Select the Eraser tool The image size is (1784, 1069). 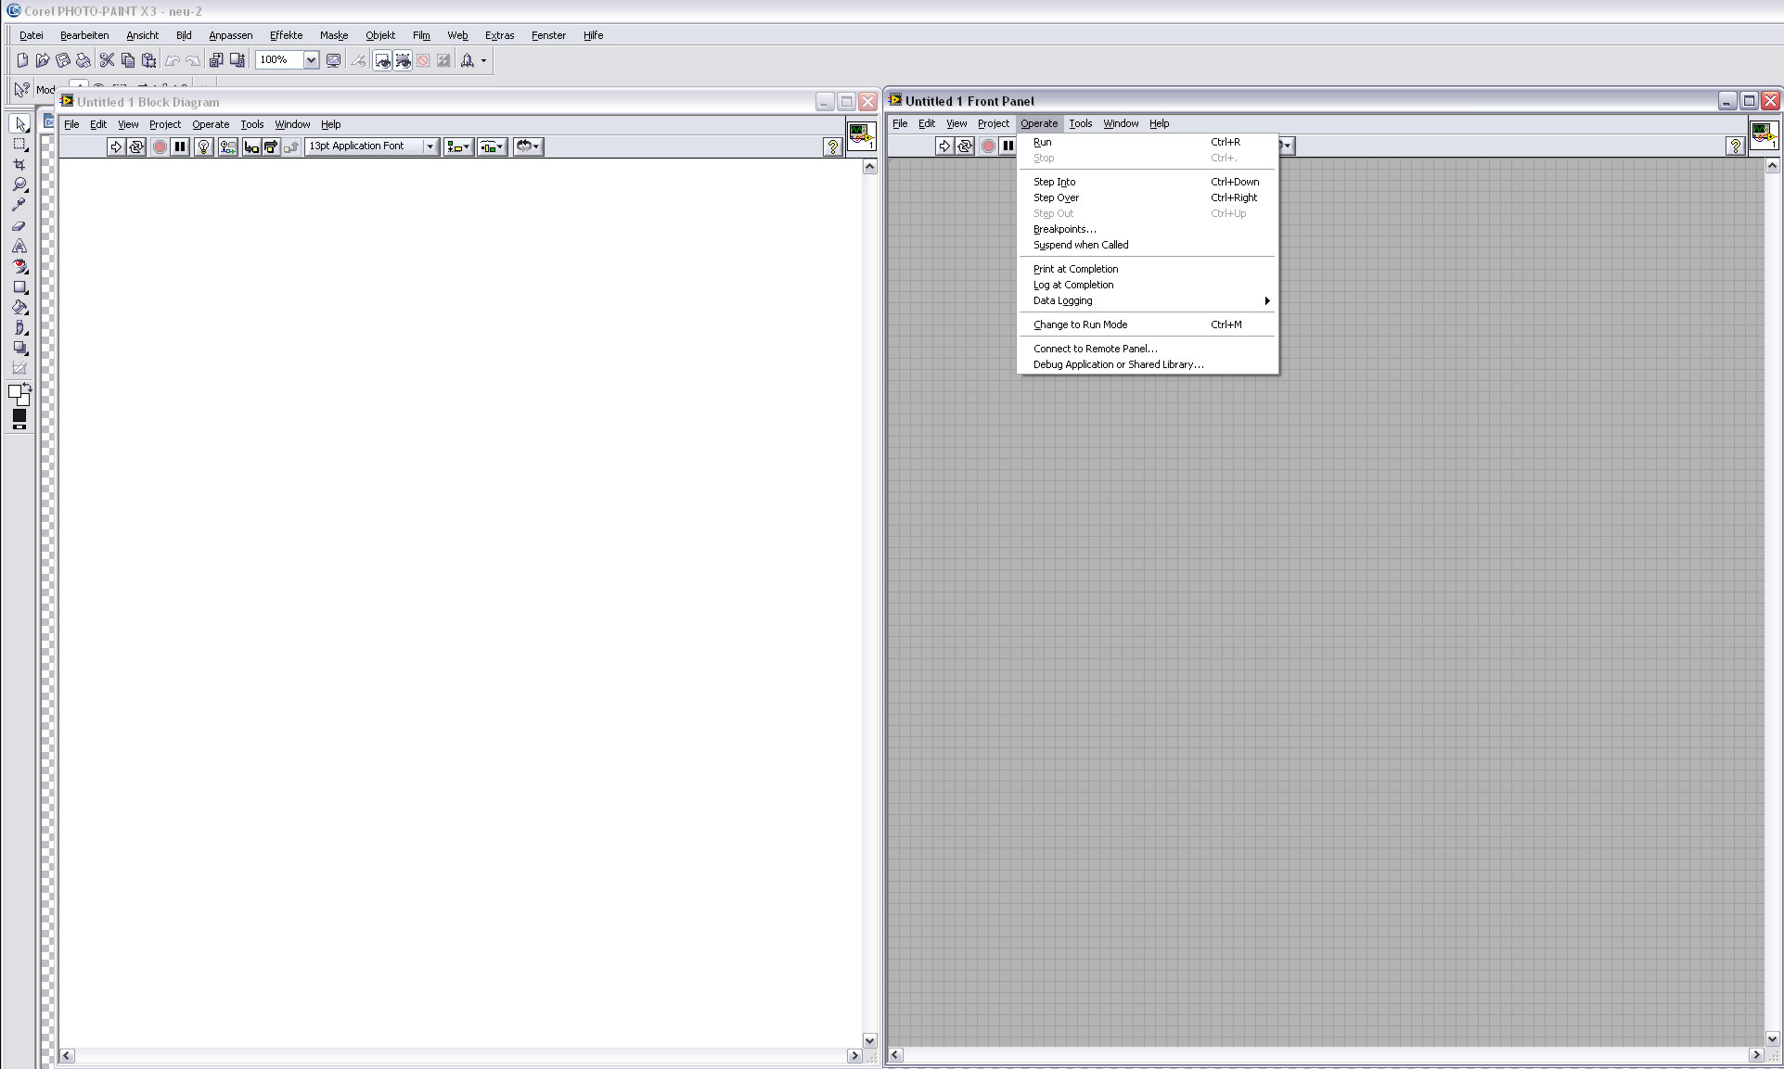click(x=19, y=225)
